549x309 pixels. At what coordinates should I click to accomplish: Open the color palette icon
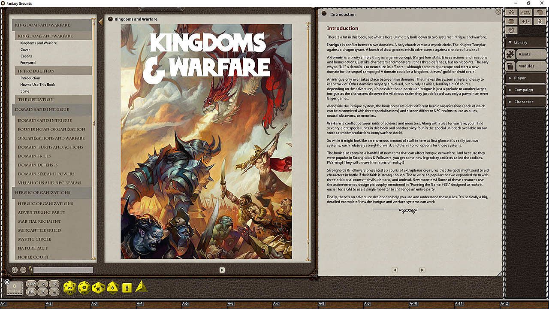click(x=511, y=21)
